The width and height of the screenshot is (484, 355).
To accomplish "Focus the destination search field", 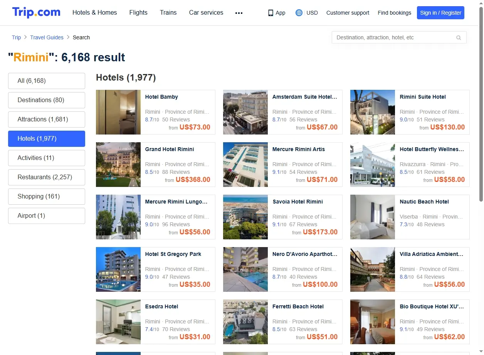I will (399, 37).
